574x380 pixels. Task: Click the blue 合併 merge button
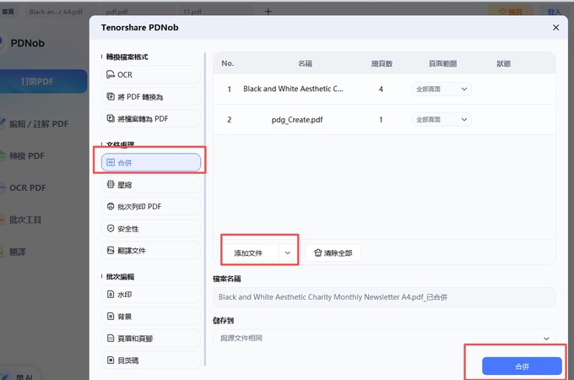(522, 366)
